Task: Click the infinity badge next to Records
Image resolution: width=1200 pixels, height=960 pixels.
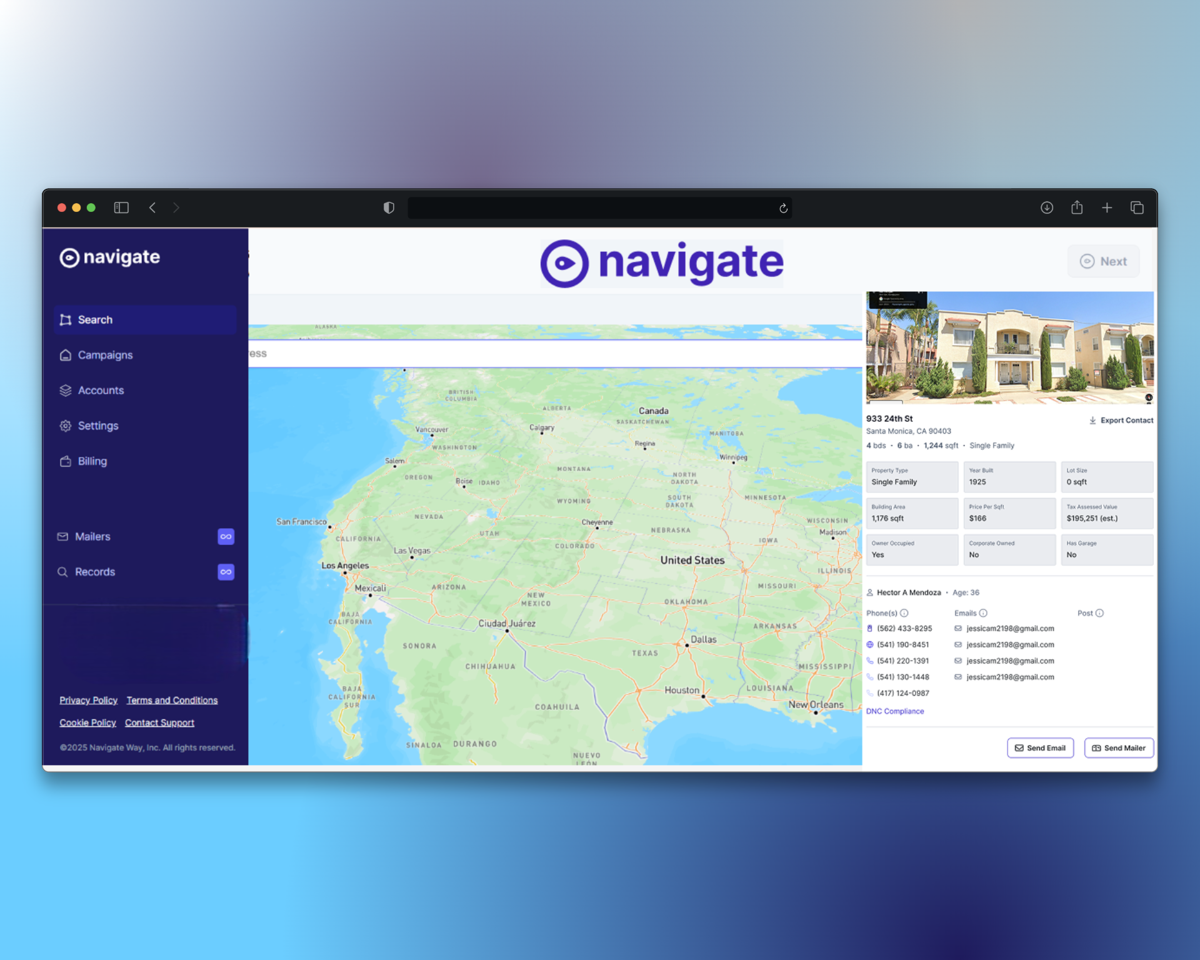Action: (x=226, y=572)
